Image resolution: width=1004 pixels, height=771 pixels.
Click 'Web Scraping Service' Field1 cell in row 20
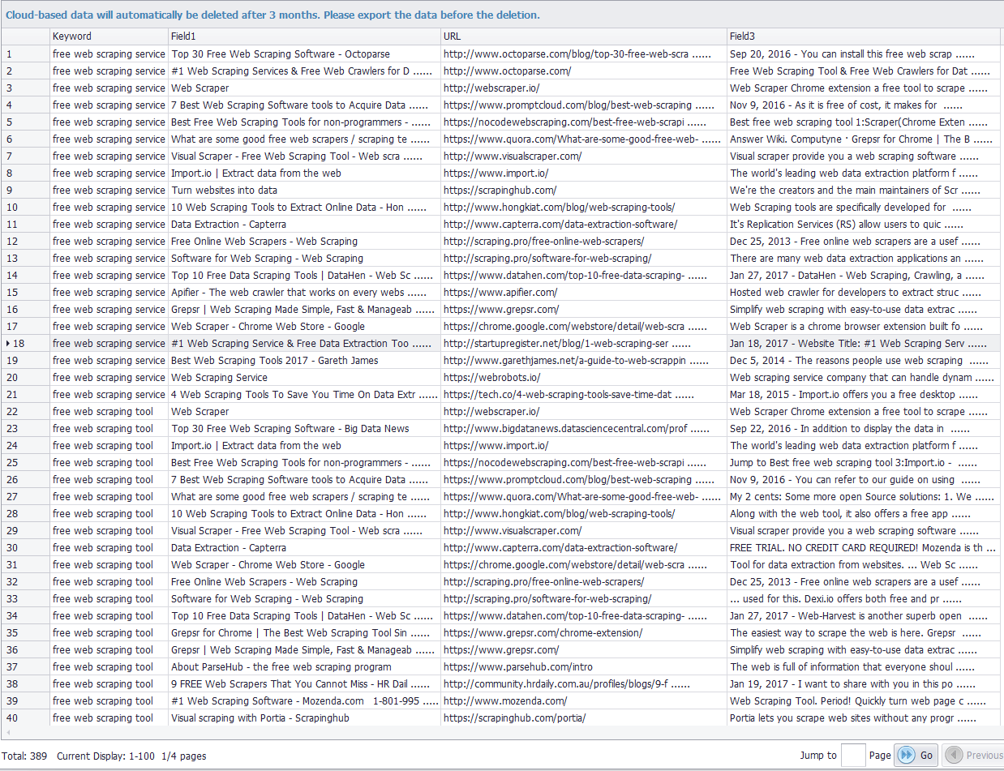point(304,378)
